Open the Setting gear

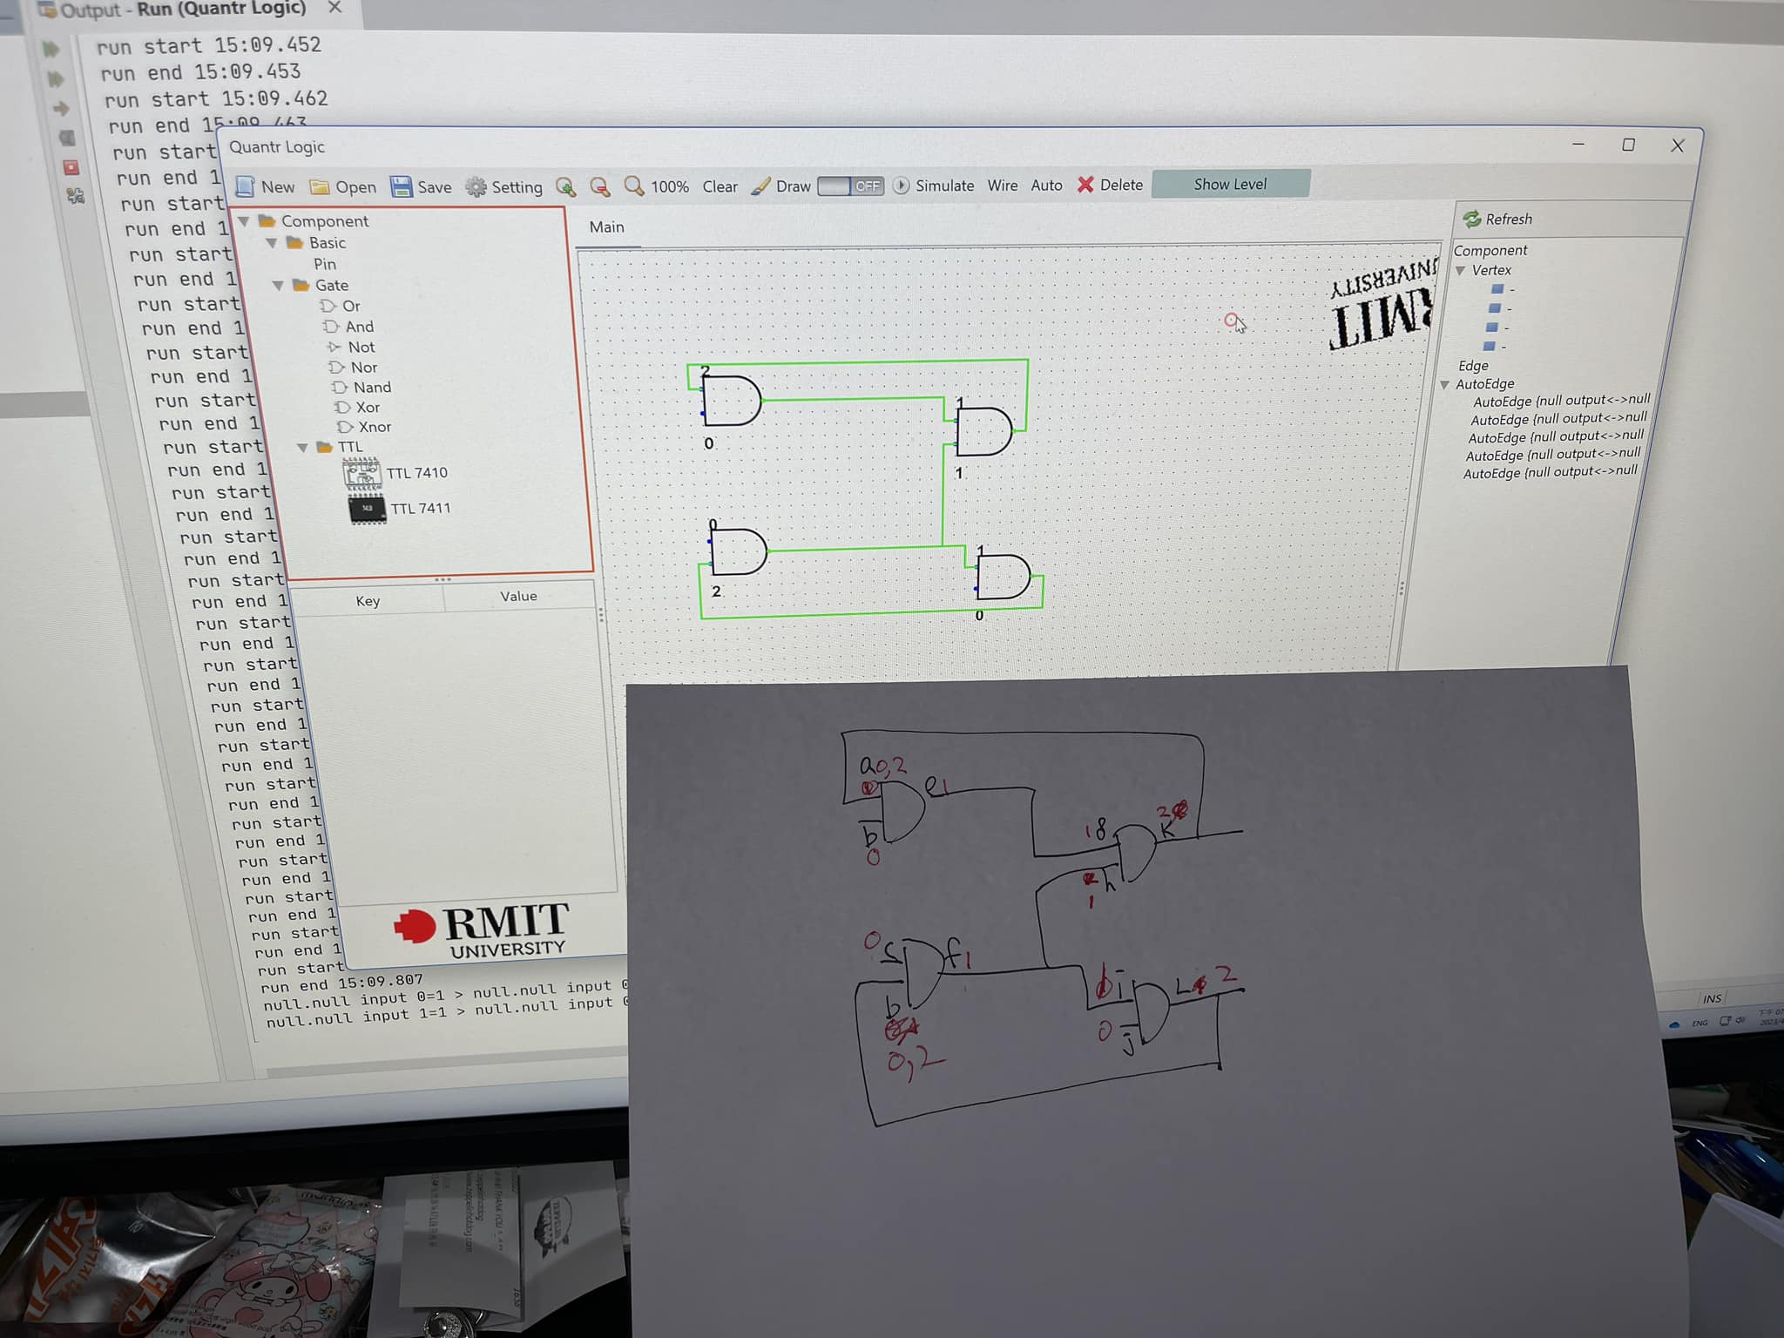476,186
